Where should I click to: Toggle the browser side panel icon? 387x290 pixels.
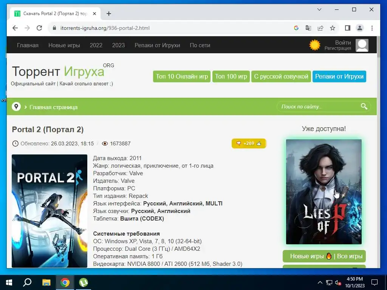[348, 28]
